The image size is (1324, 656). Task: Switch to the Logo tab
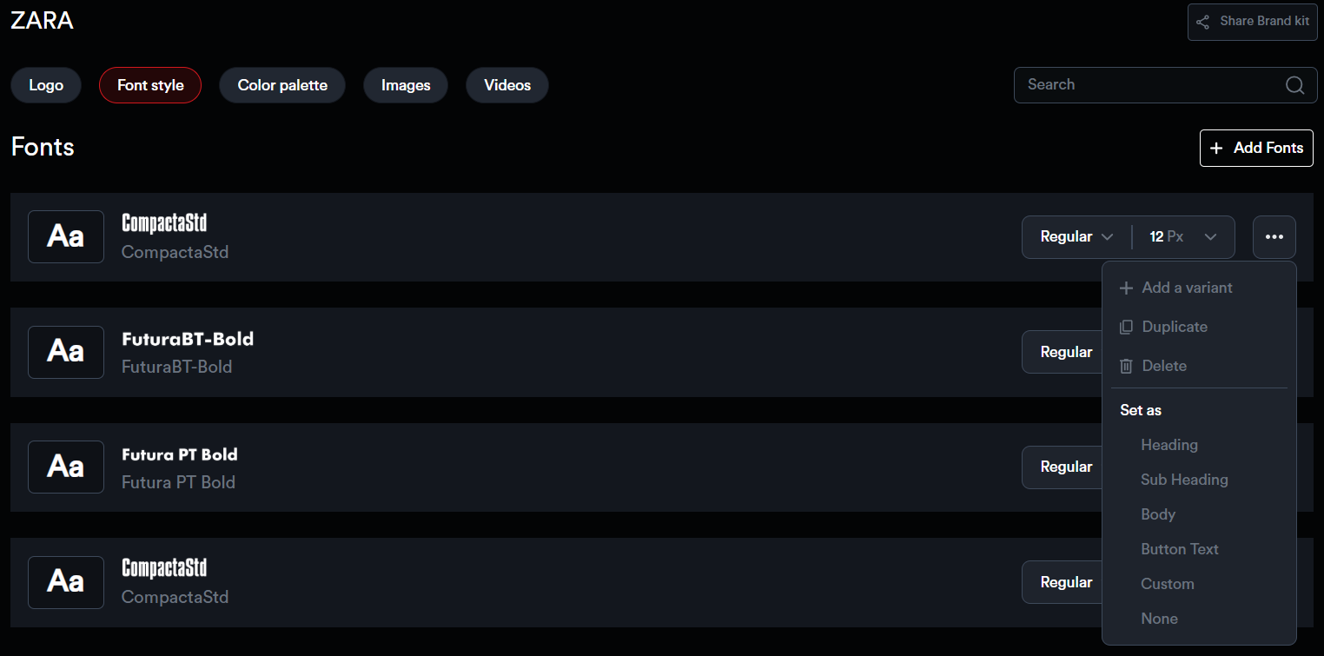tap(46, 85)
